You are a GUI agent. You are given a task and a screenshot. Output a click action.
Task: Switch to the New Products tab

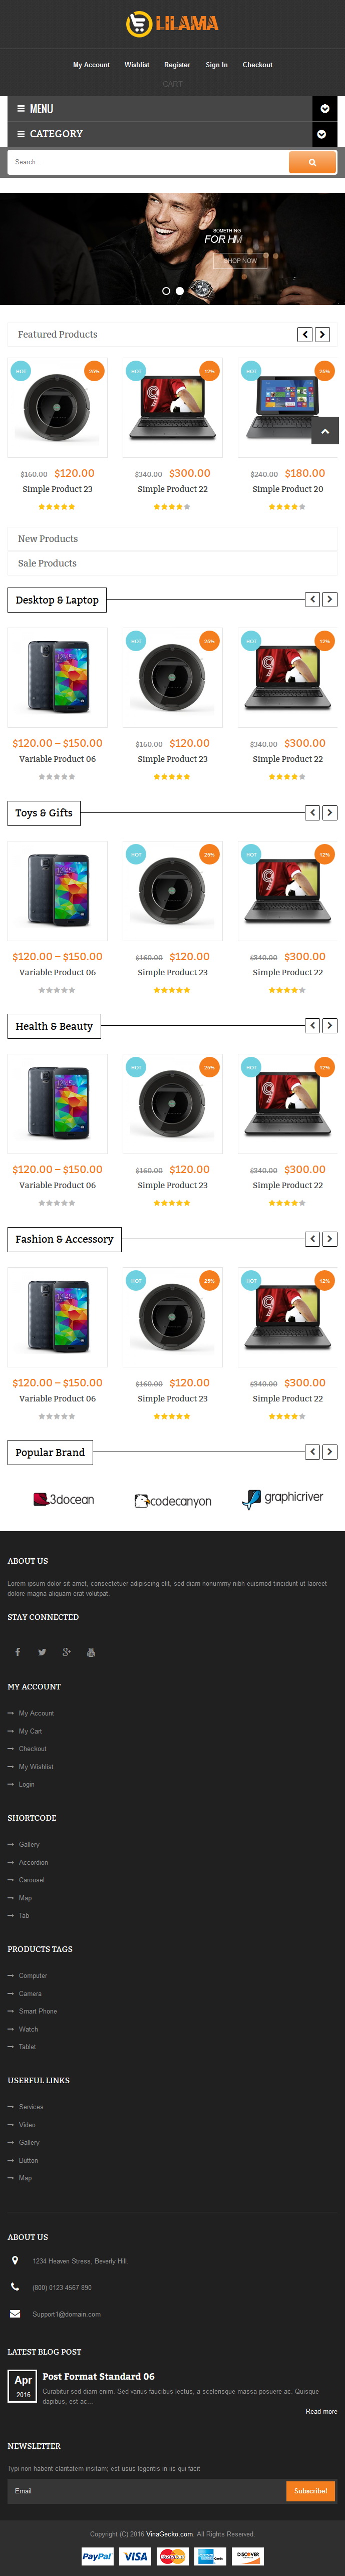(48, 539)
